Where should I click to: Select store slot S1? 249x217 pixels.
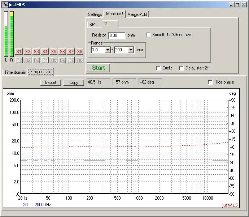tap(19, 52)
